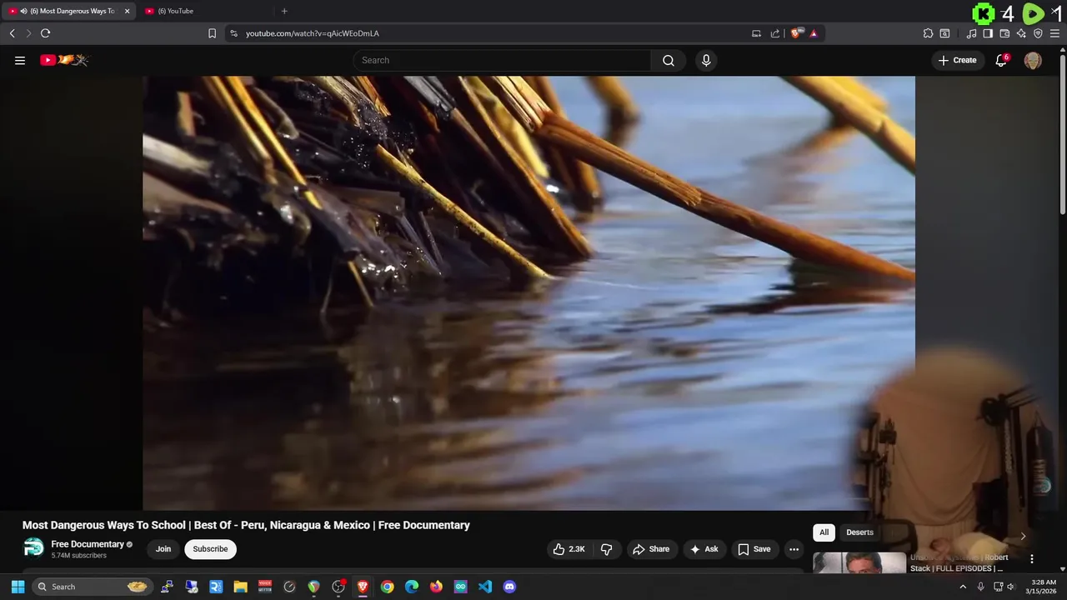The height and width of the screenshot is (600, 1067).
Task: Open Firefox from the taskbar
Action: coord(436,587)
